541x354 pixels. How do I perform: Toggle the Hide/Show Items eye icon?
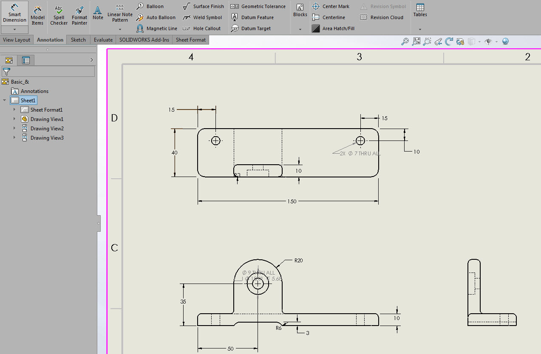click(x=488, y=41)
